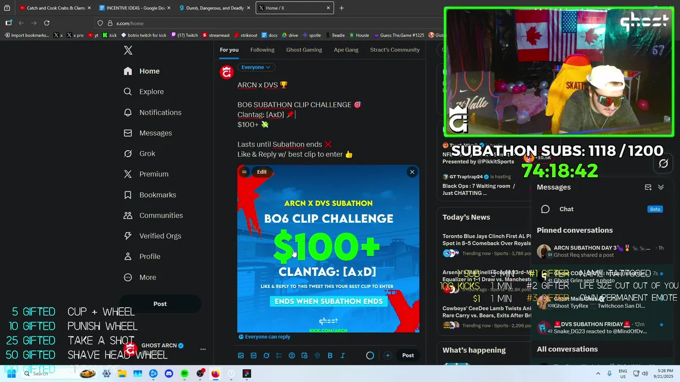The image size is (680, 382).
Task: Open Profile in sidebar
Action: click(x=142, y=256)
